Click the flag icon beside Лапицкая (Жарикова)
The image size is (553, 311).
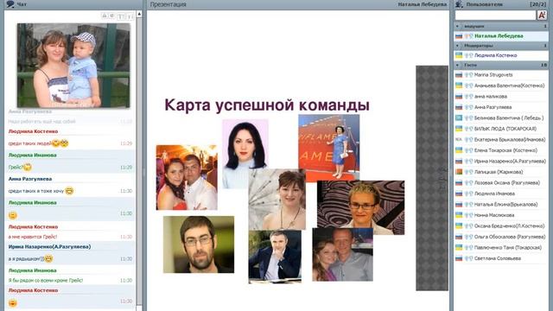(x=459, y=172)
